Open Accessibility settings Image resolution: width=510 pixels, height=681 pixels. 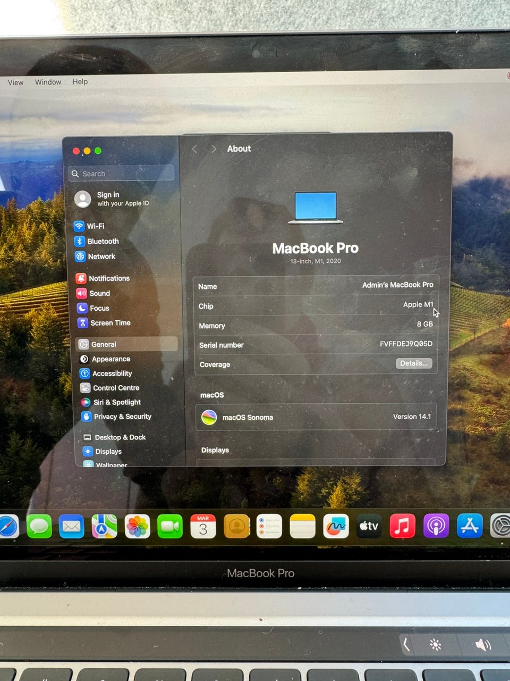pos(106,373)
